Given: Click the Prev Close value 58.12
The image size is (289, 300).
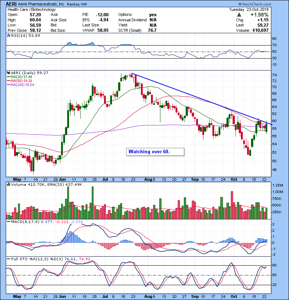Looking at the screenshot, I should 35,30.
